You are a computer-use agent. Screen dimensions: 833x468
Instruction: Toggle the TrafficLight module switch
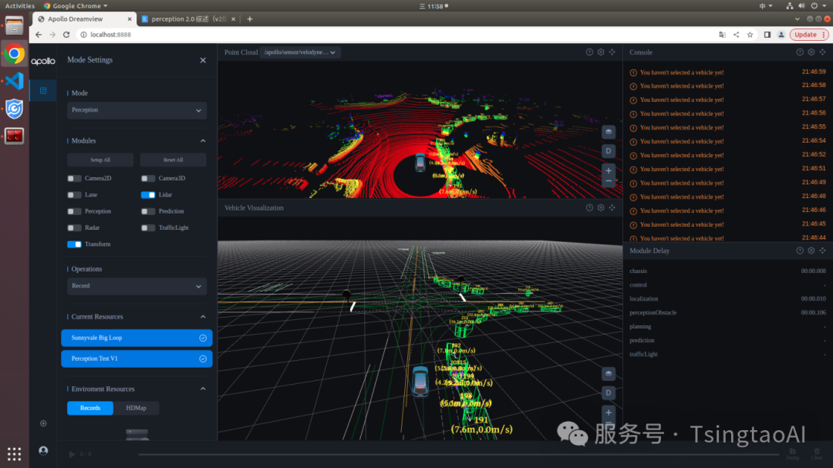[148, 228]
